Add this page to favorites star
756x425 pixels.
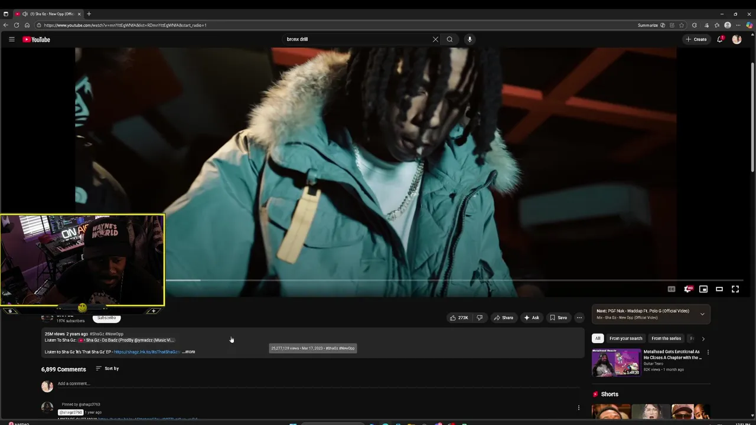pyautogui.click(x=682, y=25)
